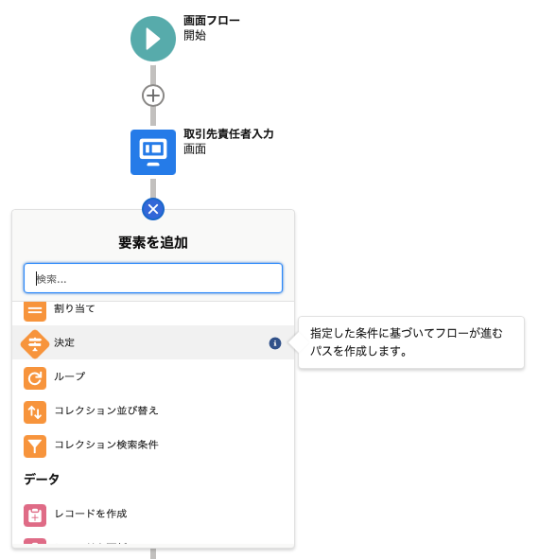
Task: Click the コレクション検索条件 filter icon
Action: (35, 446)
